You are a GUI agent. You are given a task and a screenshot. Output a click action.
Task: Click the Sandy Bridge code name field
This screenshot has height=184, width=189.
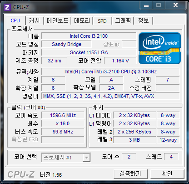(66, 44)
